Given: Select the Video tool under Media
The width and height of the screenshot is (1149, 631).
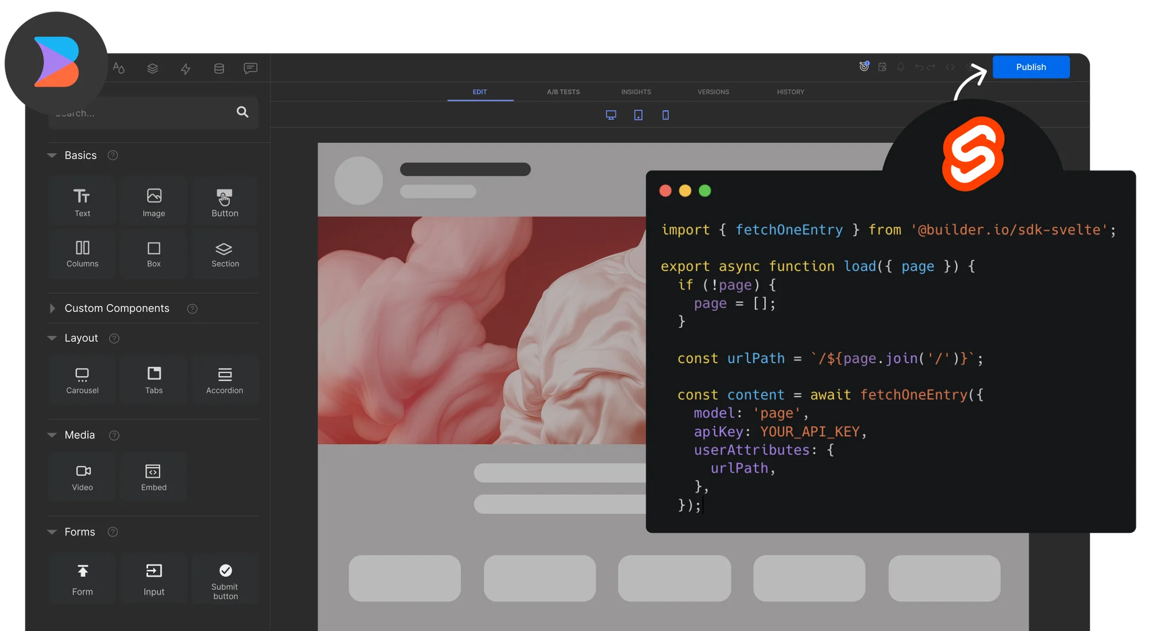Looking at the screenshot, I should [82, 476].
